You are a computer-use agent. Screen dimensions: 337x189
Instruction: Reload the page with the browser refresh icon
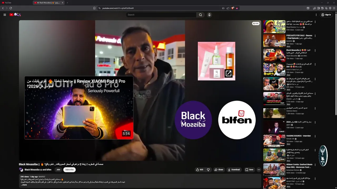pyautogui.click(x=11, y=8)
